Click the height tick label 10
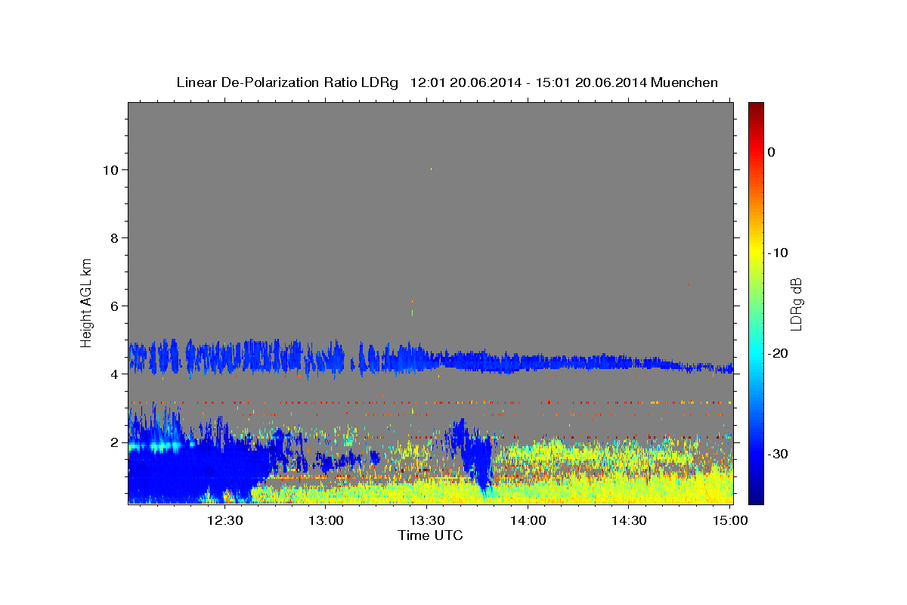907x605 pixels. (x=112, y=169)
